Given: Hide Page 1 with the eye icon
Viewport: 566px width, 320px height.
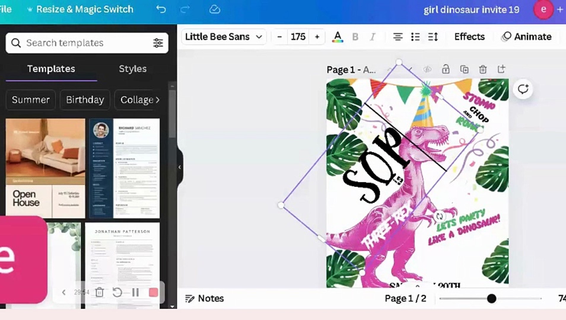Looking at the screenshot, I should tap(428, 69).
